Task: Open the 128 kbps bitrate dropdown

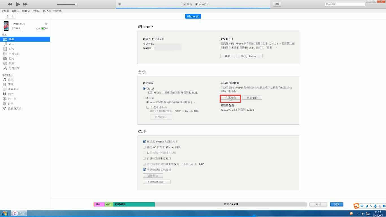Action: pyautogui.click(x=189, y=164)
